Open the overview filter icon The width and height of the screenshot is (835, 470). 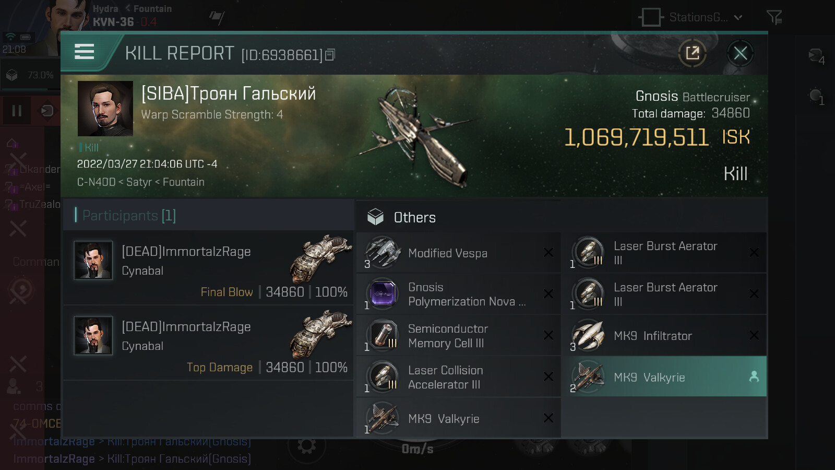774,18
